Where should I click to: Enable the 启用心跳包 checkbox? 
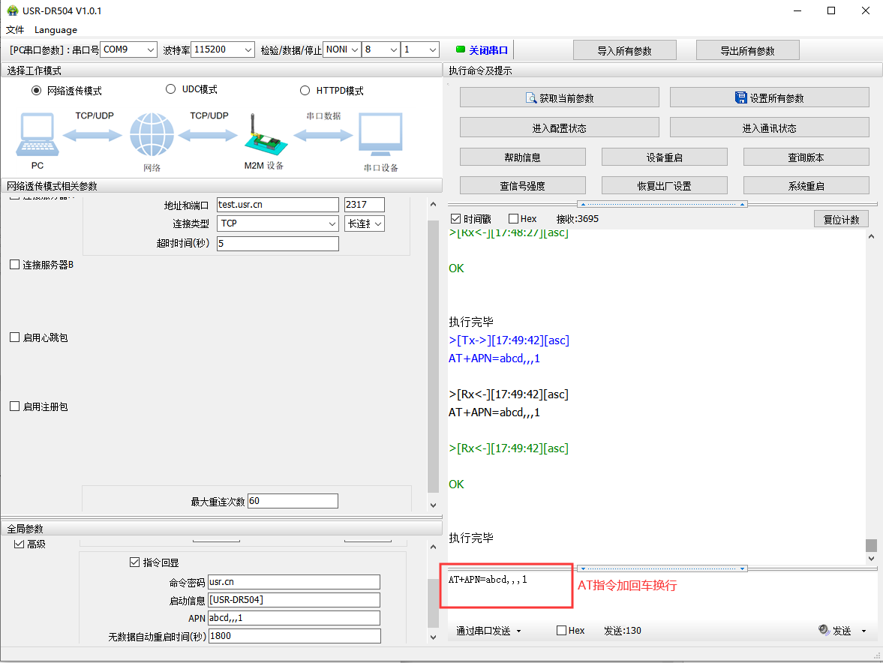click(15, 337)
